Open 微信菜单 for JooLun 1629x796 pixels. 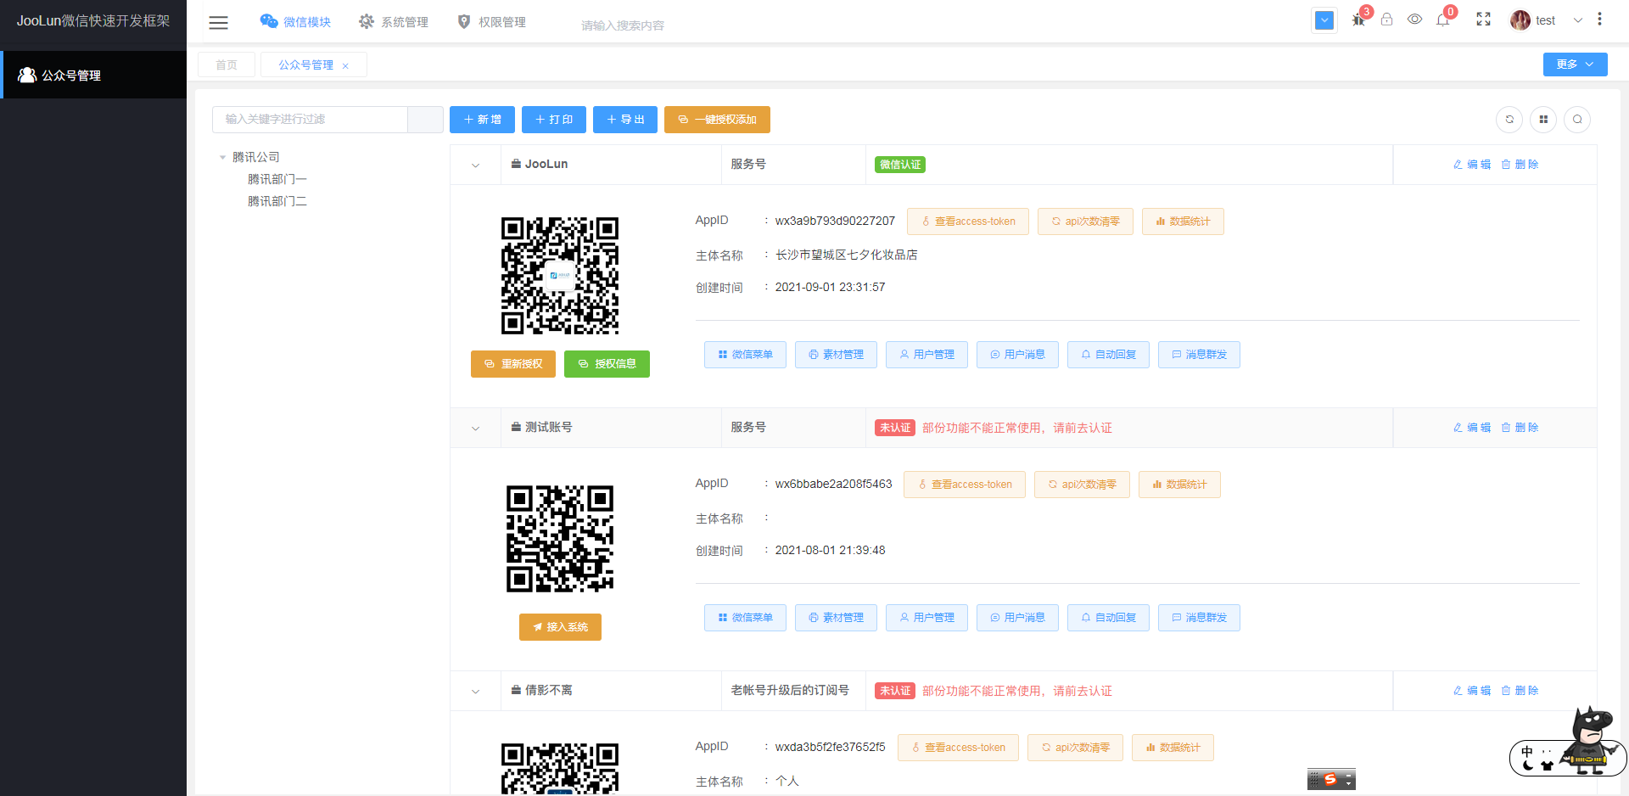pyautogui.click(x=745, y=355)
